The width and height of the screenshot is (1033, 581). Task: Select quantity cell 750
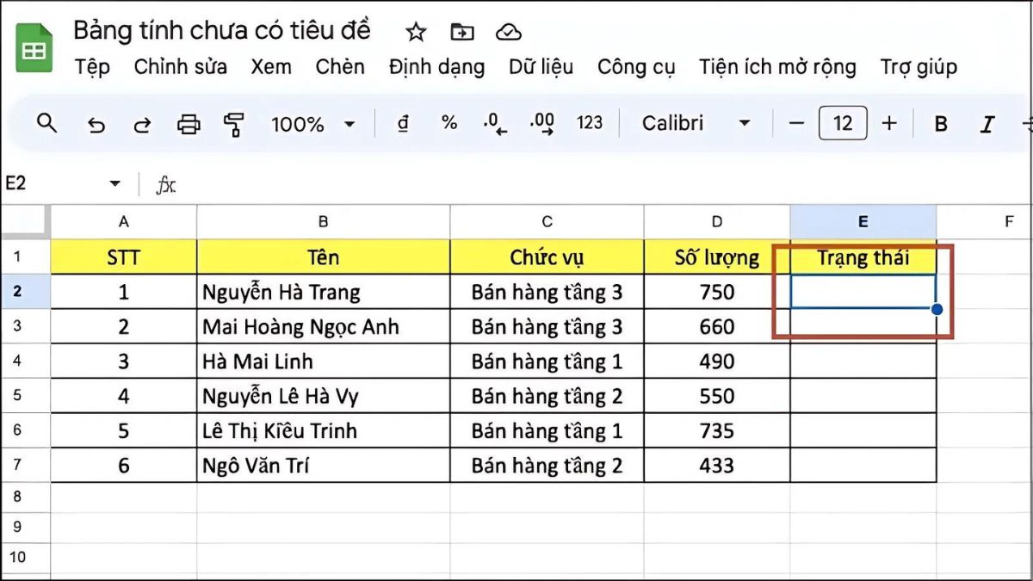pos(717,292)
